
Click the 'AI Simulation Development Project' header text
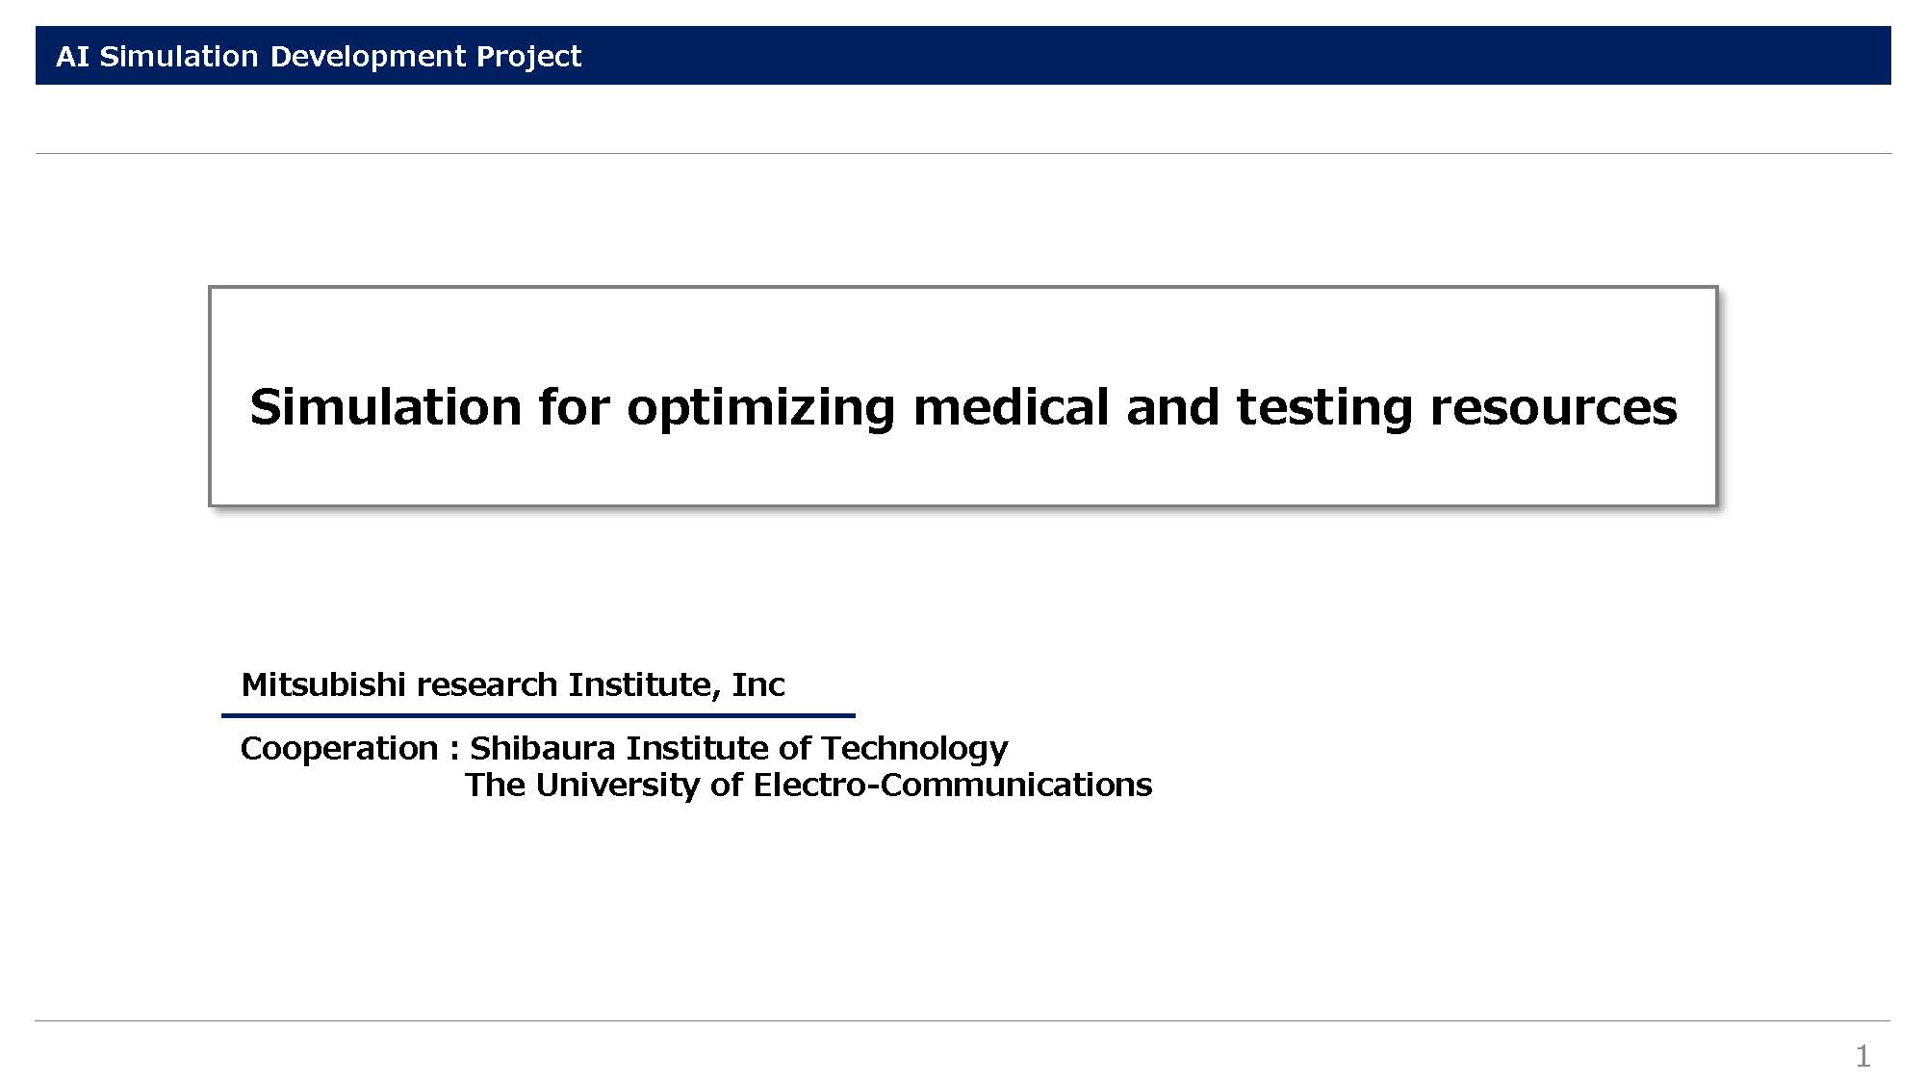coord(319,57)
